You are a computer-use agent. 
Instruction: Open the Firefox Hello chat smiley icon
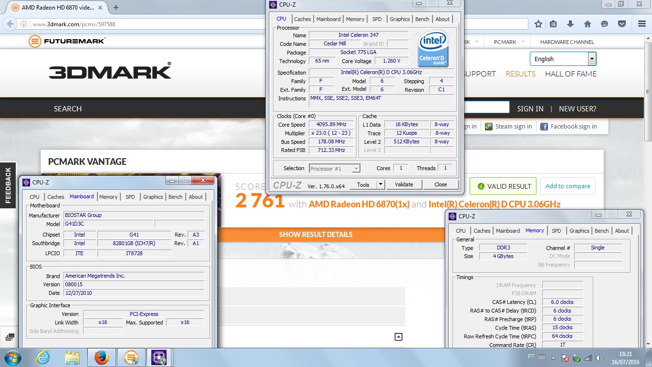[x=605, y=24]
